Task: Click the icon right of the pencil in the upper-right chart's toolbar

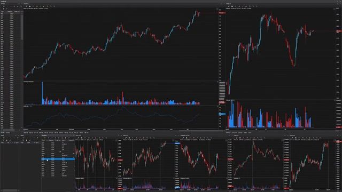Action: [232, 6]
